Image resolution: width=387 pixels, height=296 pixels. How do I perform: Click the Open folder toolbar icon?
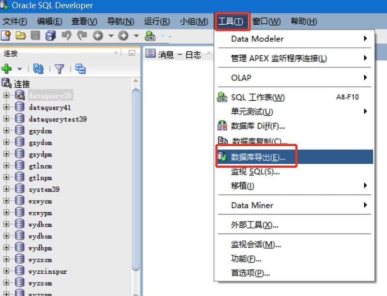pyautogui.click(x=21, y=35)
